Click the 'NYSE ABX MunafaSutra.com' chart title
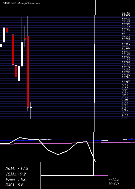This screenshot has height=189, width=135. coord(21,3)
